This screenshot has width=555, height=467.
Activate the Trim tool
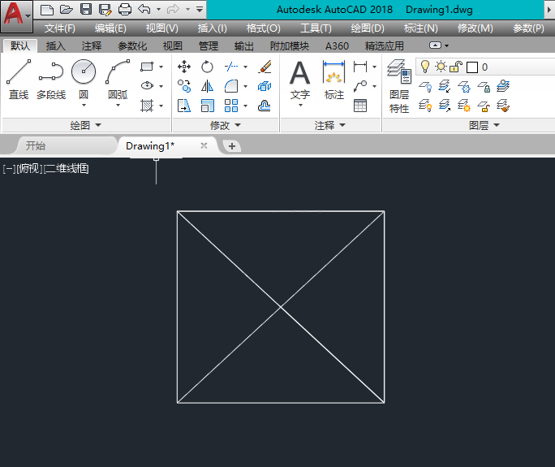click(231, 67)
